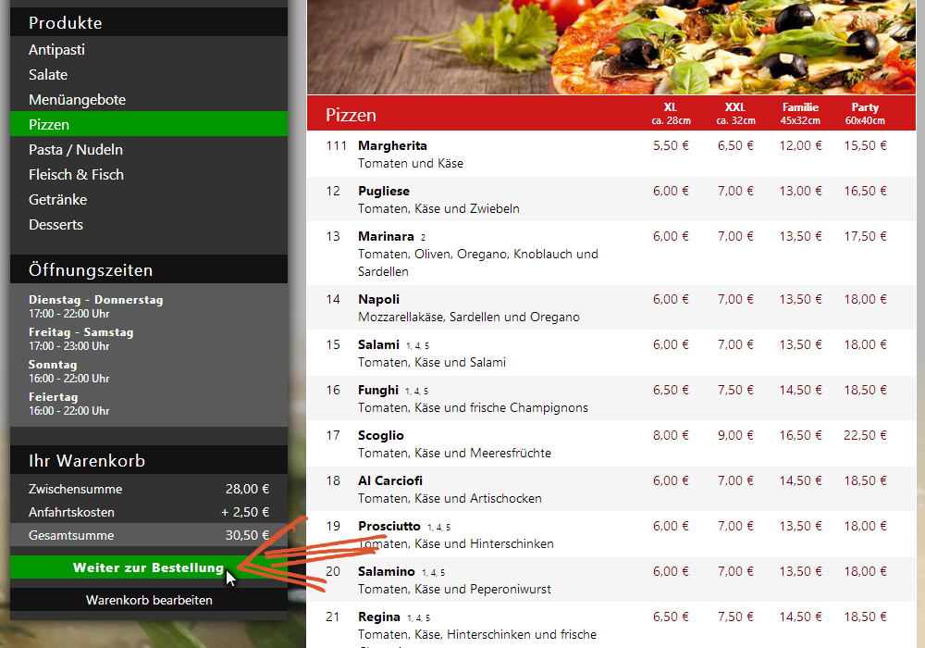The image size is (925, 648).
Task: Pick Funghi XL price 6,50 €
Action: (x=671, y=391)
